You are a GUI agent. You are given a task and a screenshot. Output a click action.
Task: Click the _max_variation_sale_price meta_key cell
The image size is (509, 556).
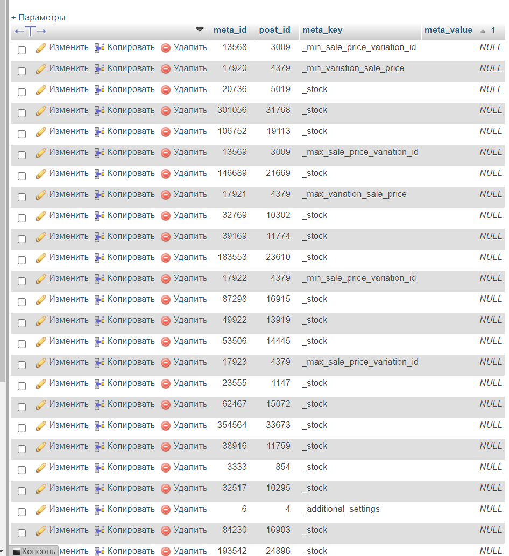[x=354, y=194]
